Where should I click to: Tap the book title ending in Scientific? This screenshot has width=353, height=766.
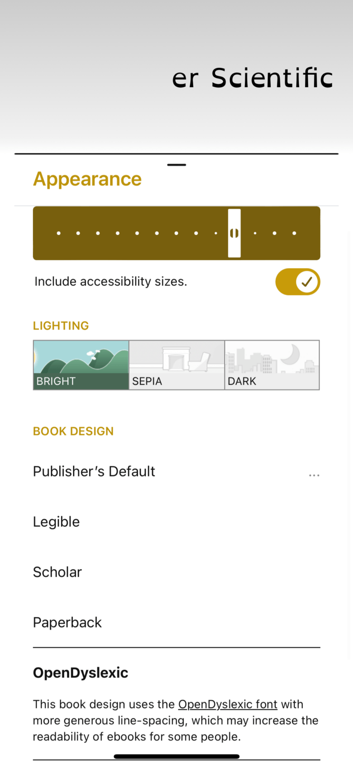pos(251,77)
